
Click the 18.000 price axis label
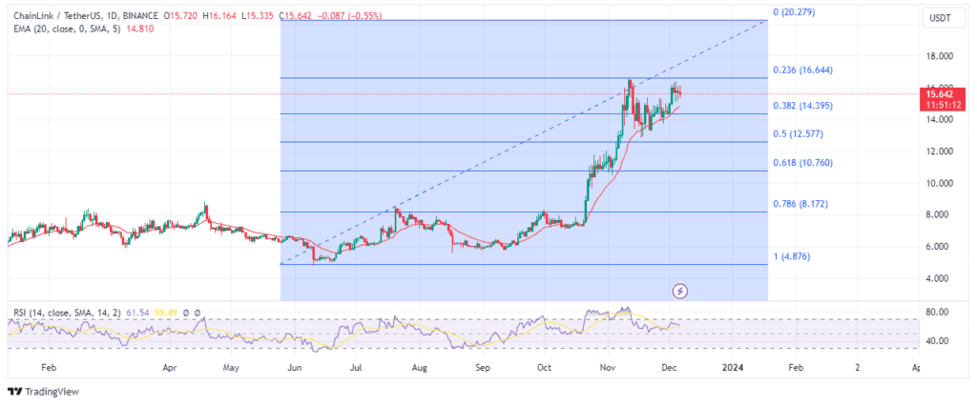pos(941,56)
